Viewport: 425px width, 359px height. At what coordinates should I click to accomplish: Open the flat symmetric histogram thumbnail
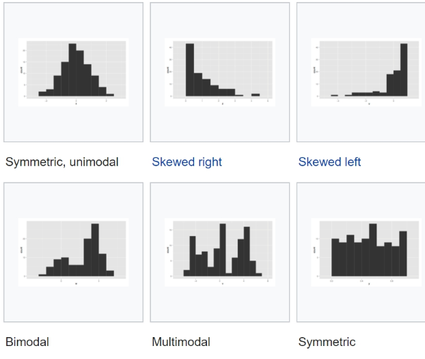click(x=361, y=252)
